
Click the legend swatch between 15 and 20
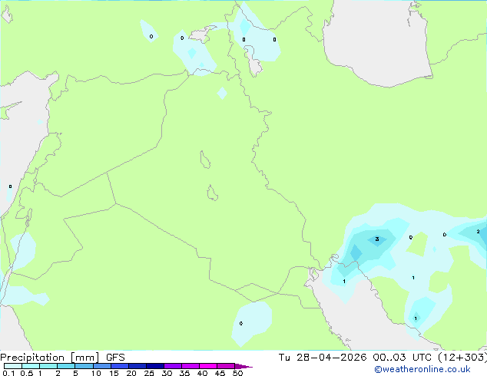[x=119, y=366]
